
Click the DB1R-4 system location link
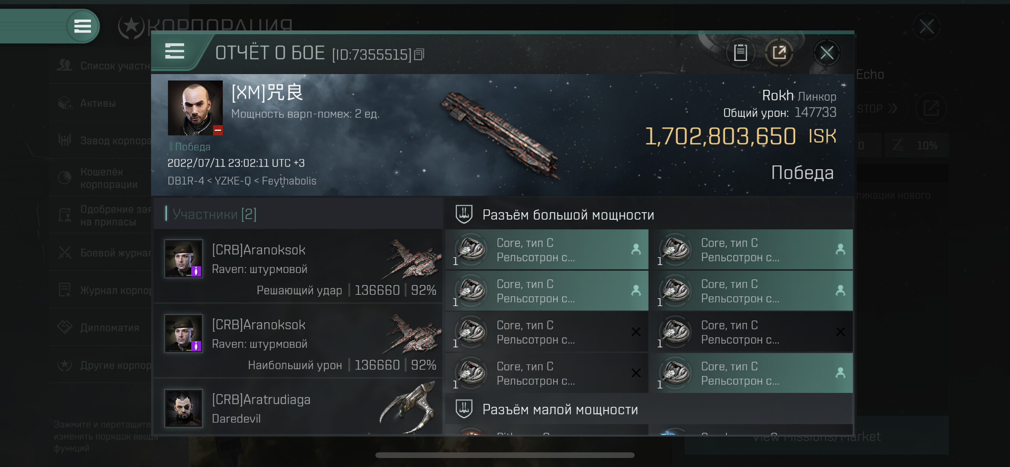(186, 181)
